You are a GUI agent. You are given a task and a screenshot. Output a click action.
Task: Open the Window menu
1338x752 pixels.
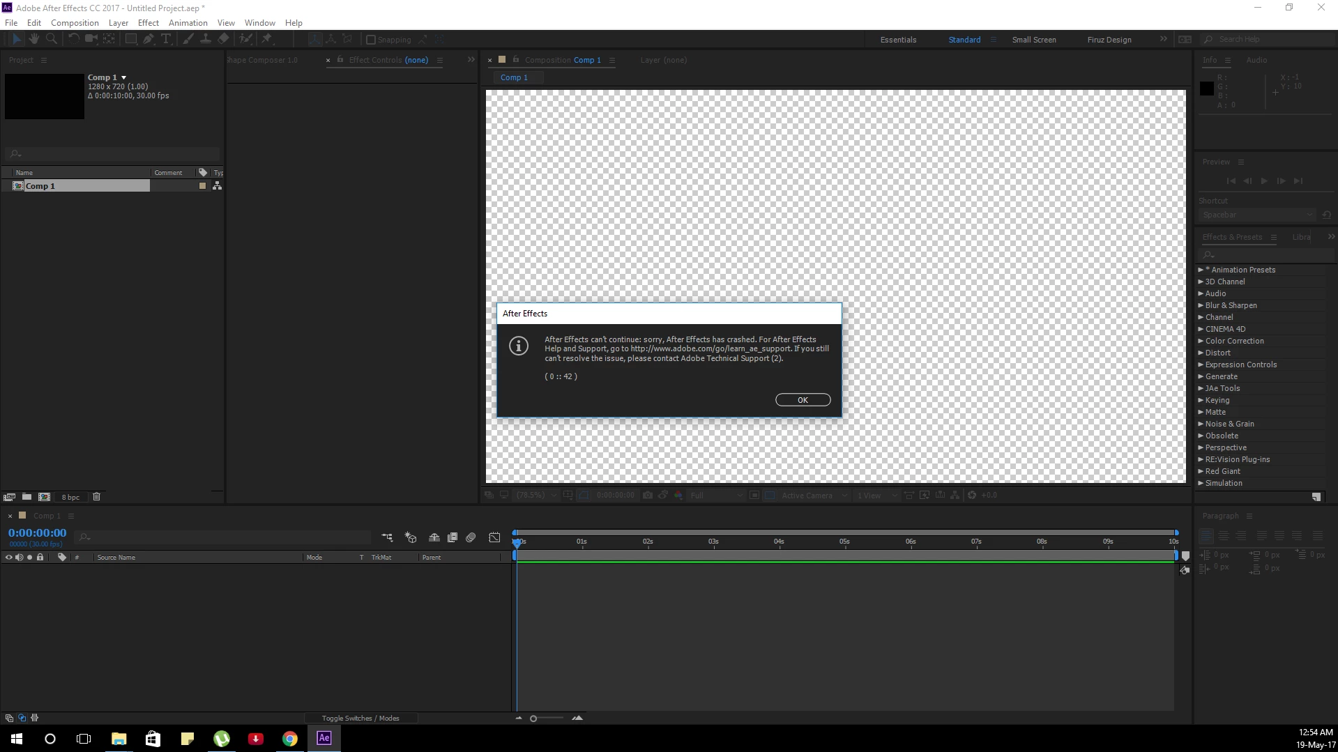(260, 22)
